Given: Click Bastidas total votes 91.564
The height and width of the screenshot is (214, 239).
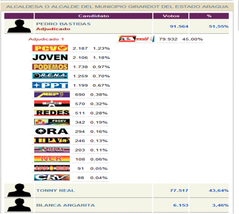Looking at the screenshot, I should 179,26.
